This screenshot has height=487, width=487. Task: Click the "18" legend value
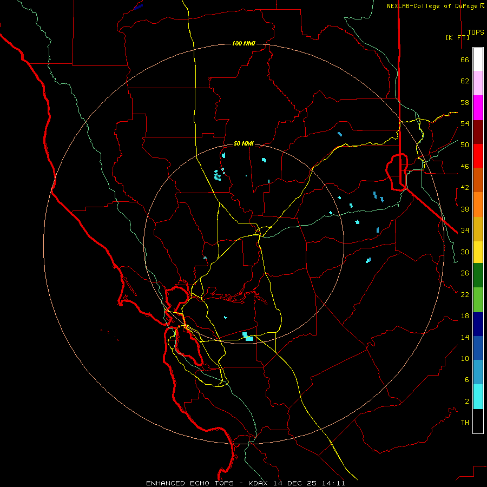coord(465,316)
